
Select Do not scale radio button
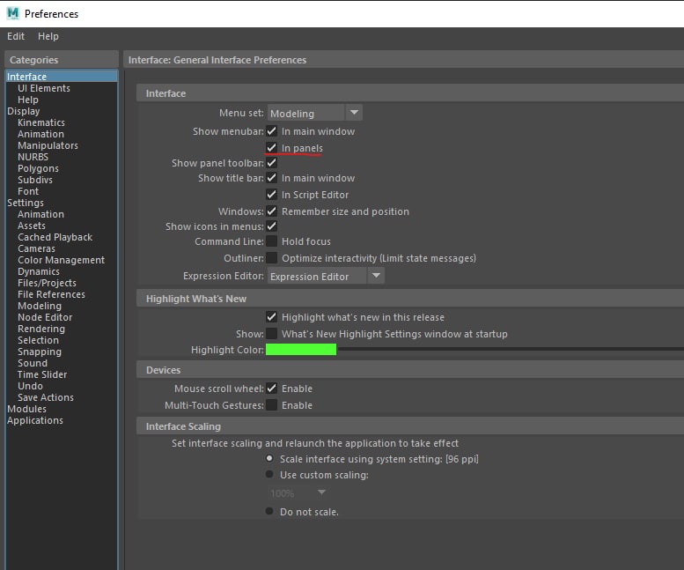tap(269, 511)
